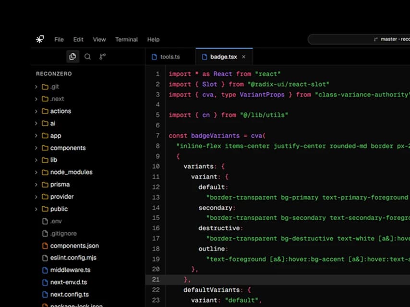
Task: Click the "VariantProps" text on line 3
Action: tap(262, 94)
